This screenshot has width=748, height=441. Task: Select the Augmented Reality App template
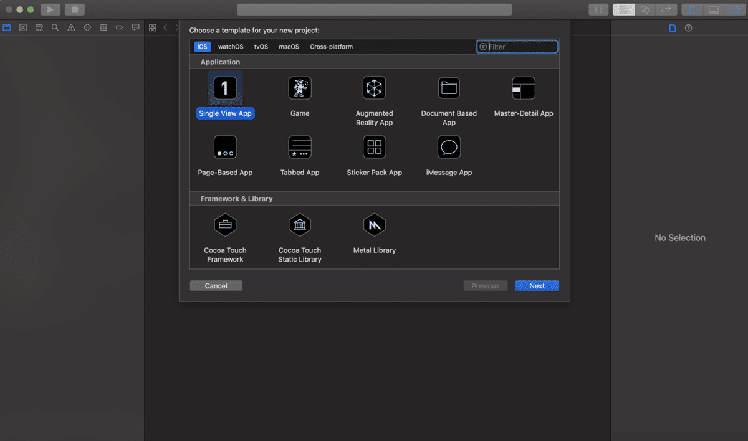[374, 88]
